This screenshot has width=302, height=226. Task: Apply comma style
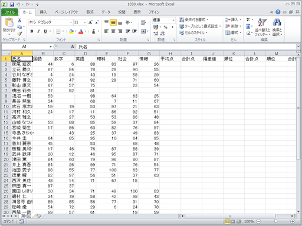(172, 27)
